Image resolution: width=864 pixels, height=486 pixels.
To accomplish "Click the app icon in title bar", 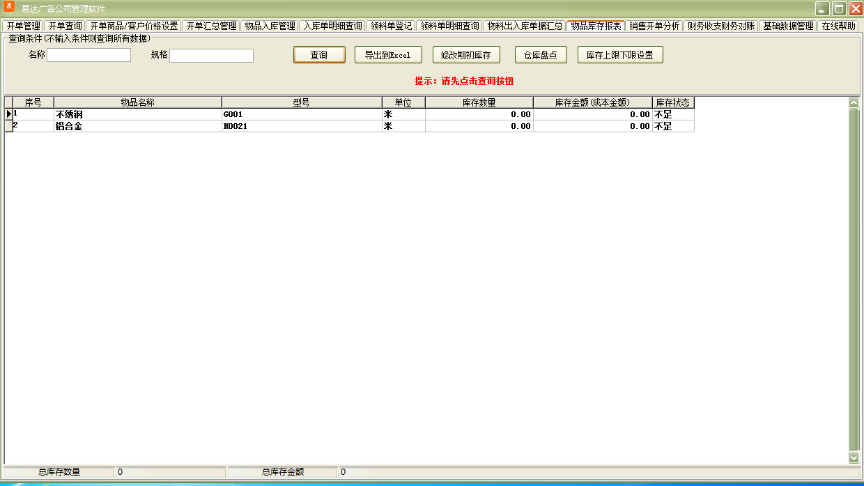I will tap(10, 8).
